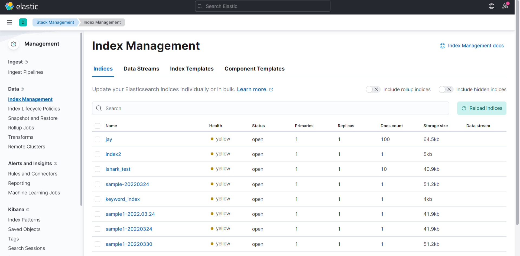The image size is (520, 256).
Task: Check the box for ishark_test
Action: [x=97, y=169]
